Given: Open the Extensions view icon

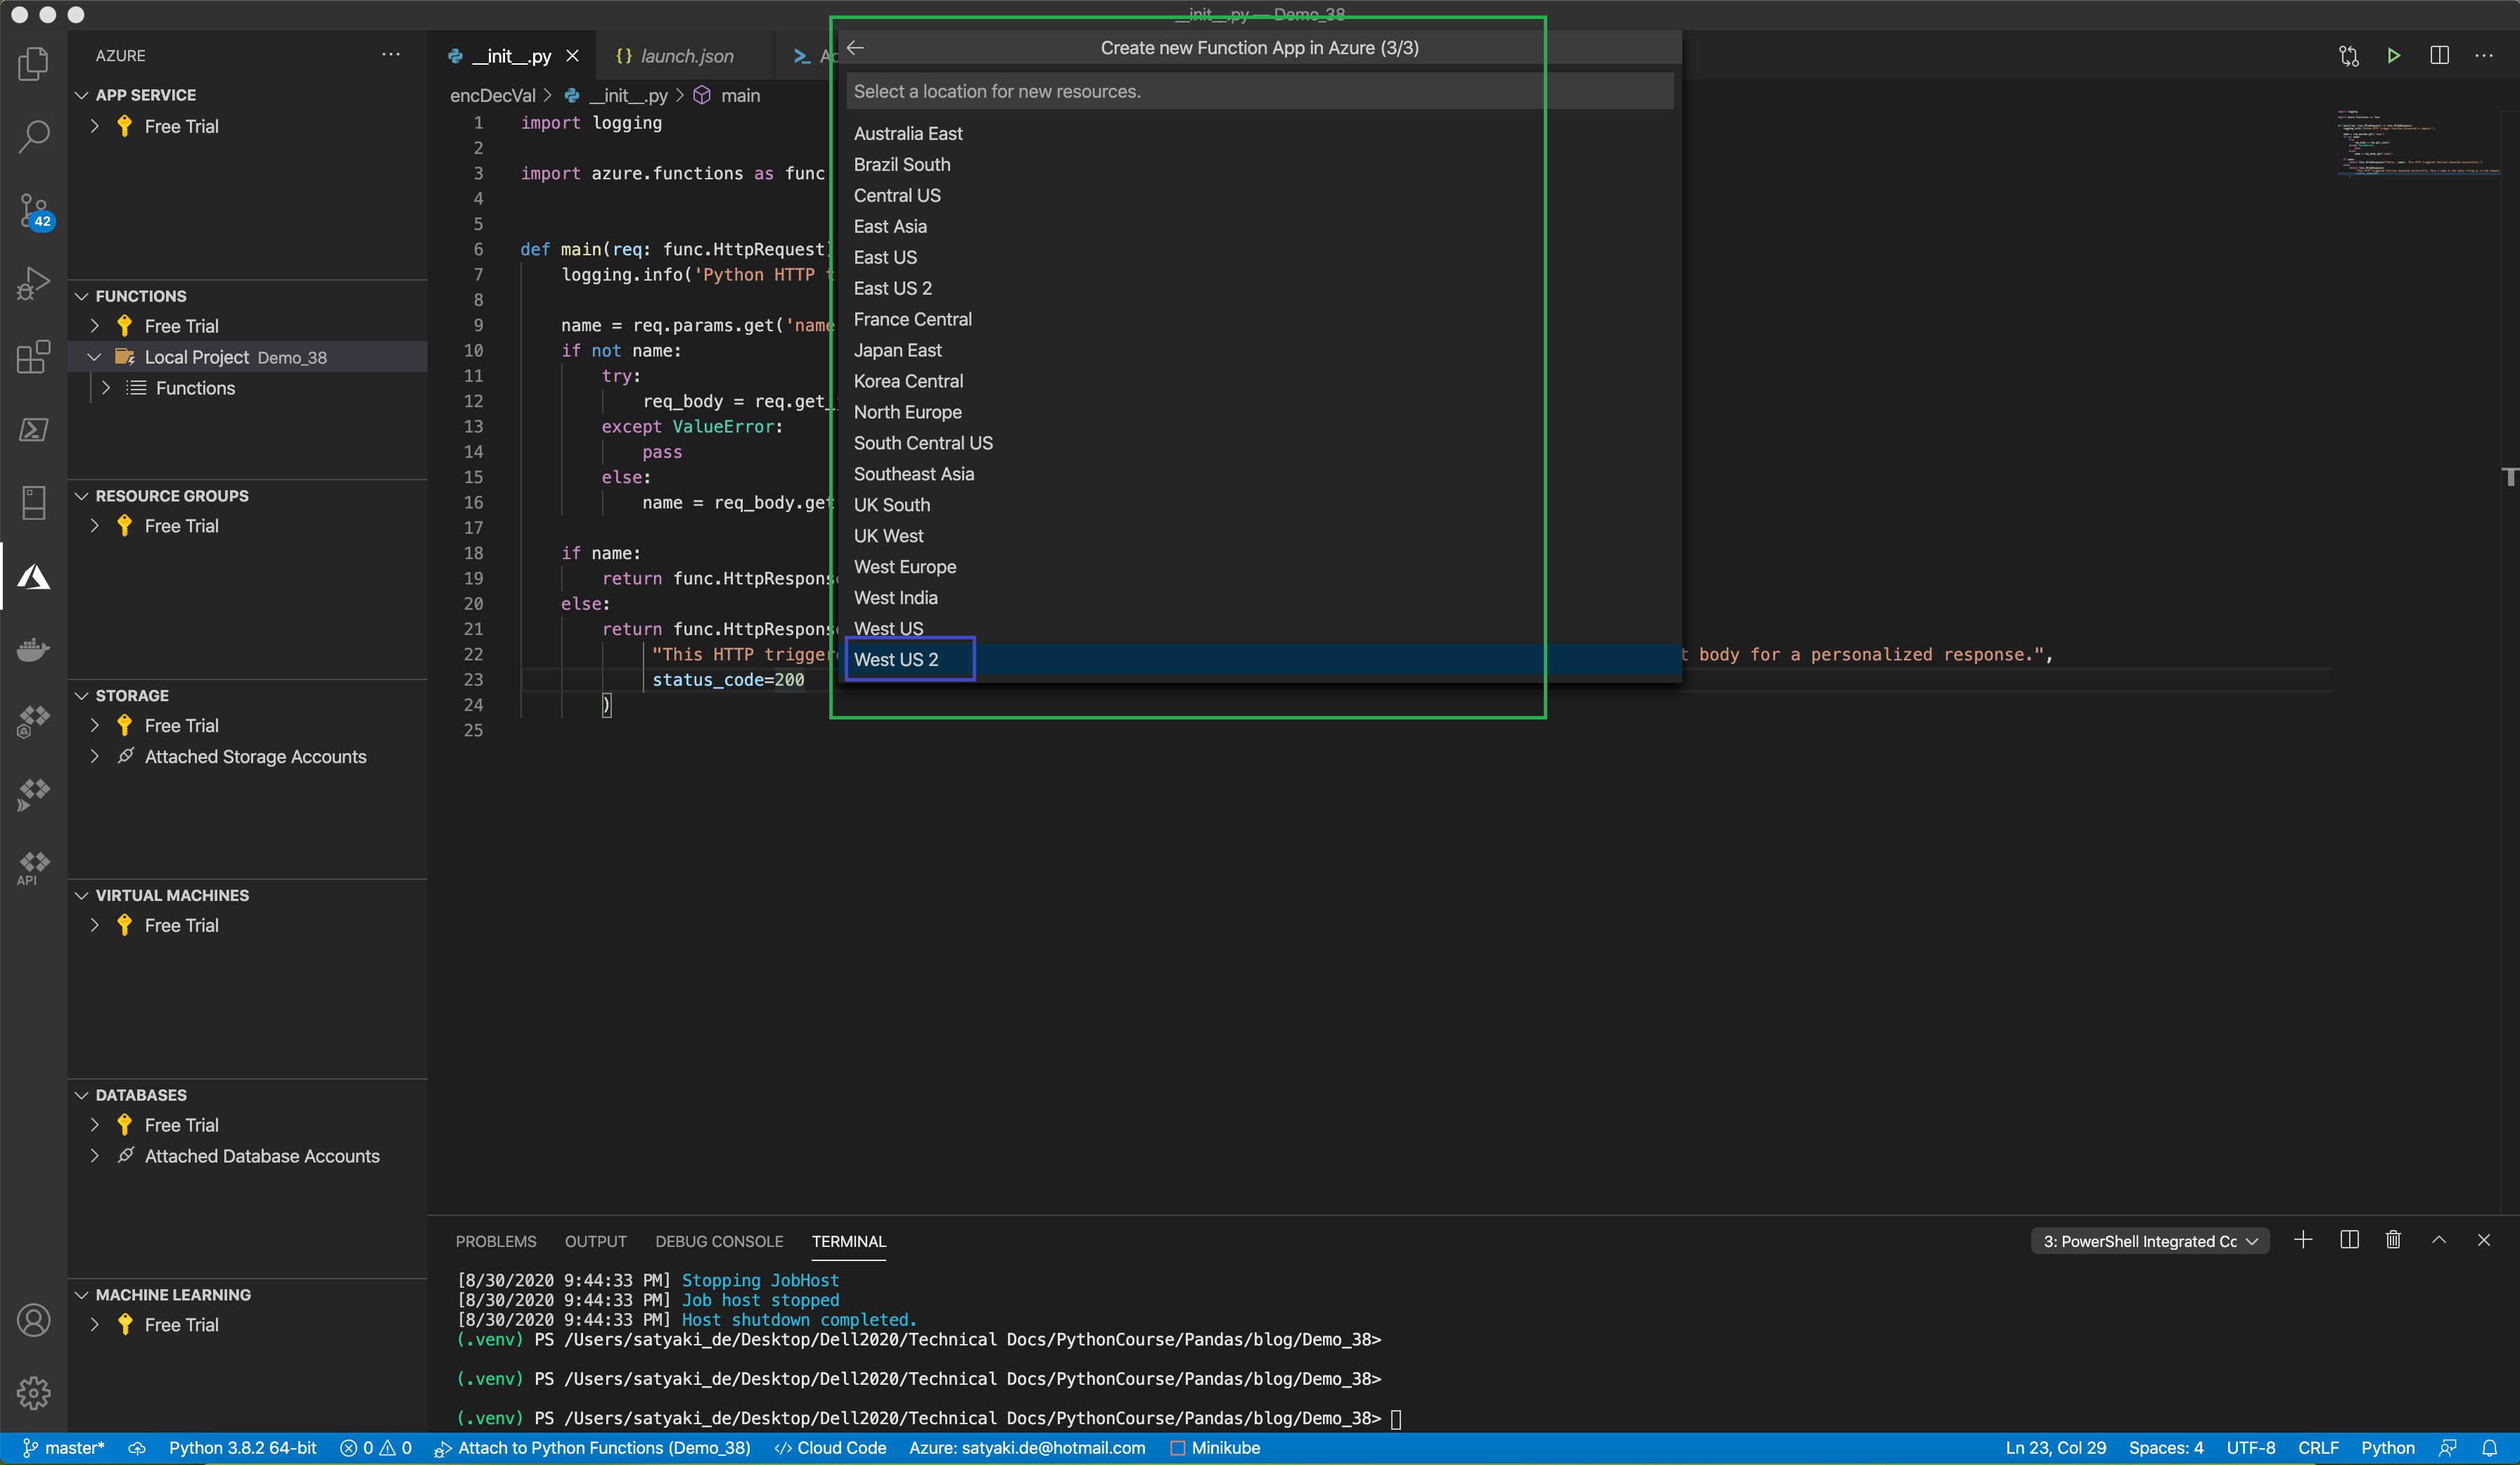Looking at the screenshot, I should pos(33,357).
